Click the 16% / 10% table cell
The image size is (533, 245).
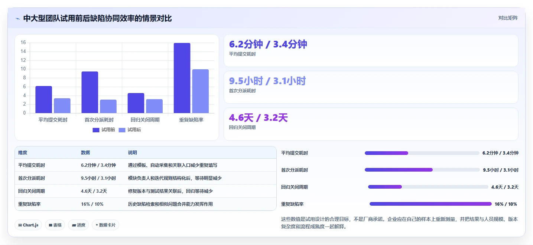coord(92,204)
